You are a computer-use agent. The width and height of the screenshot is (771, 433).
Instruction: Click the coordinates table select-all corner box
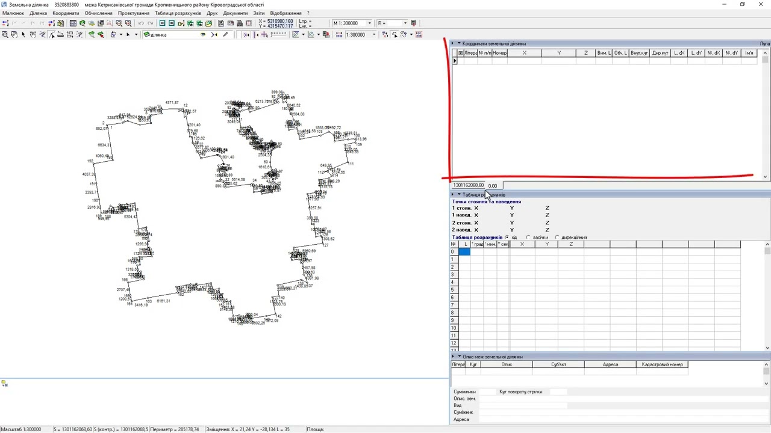(460, 53)
